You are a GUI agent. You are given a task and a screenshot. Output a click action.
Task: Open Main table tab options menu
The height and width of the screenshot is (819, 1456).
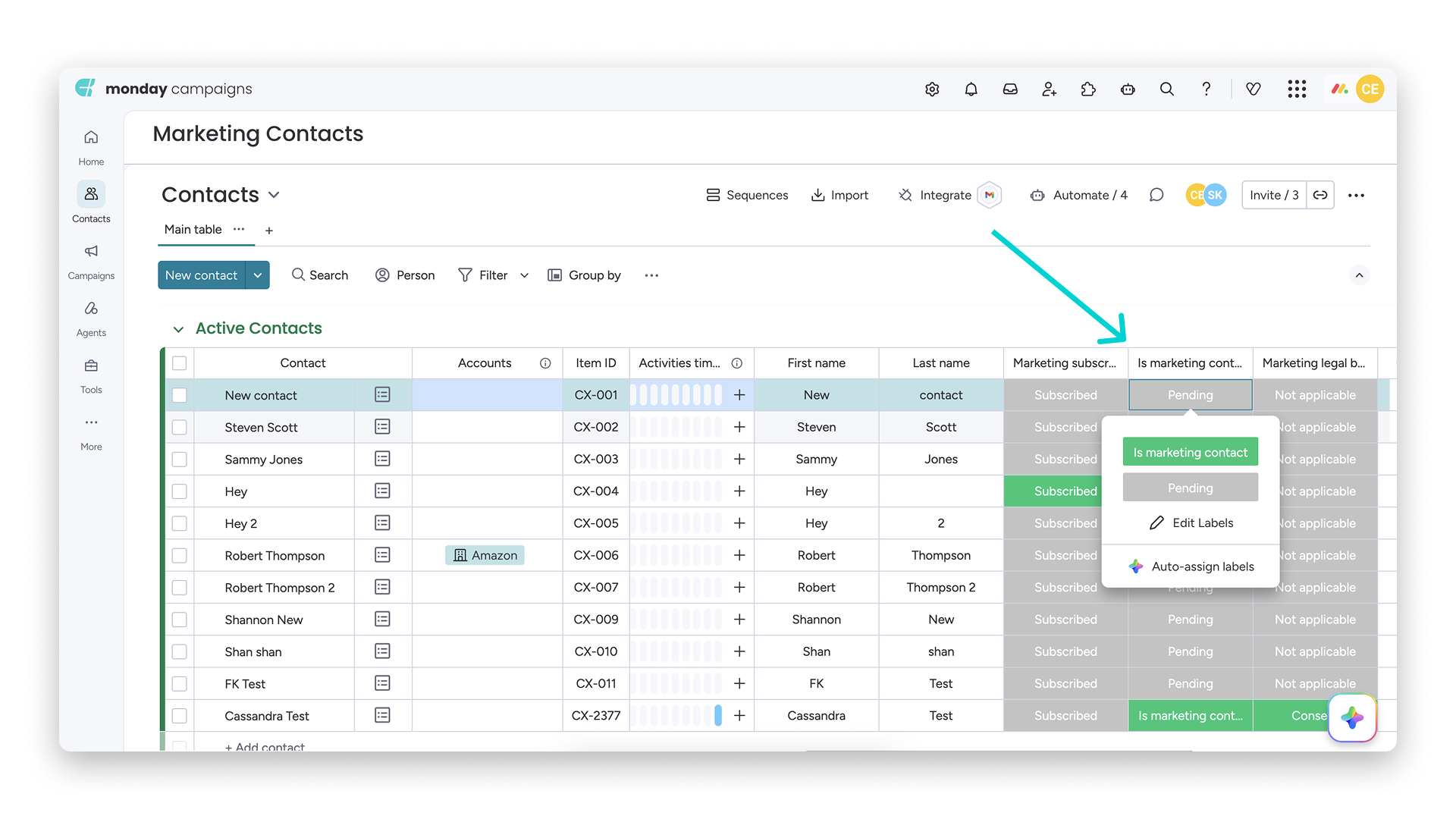pos(239,229)
